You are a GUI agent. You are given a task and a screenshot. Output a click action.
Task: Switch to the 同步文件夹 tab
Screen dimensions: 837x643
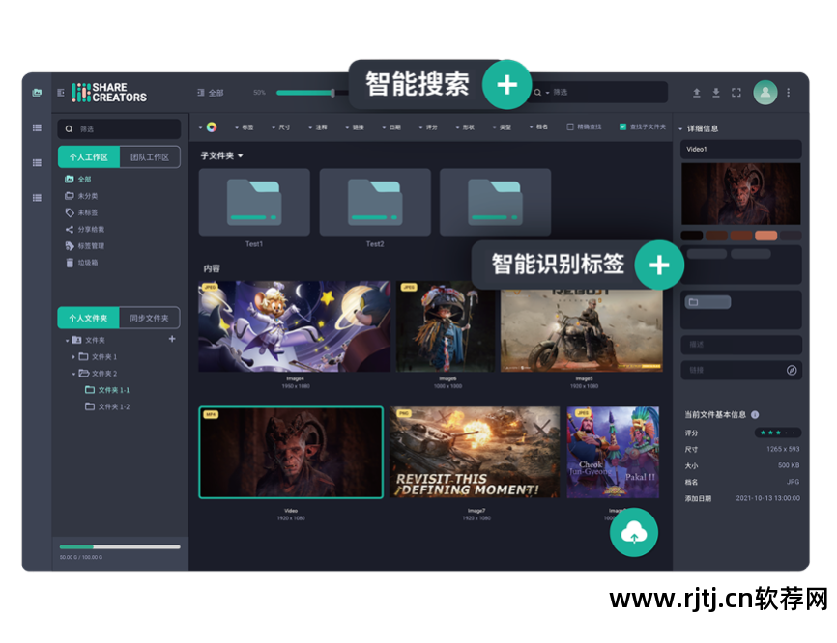(x=149, y=318)
